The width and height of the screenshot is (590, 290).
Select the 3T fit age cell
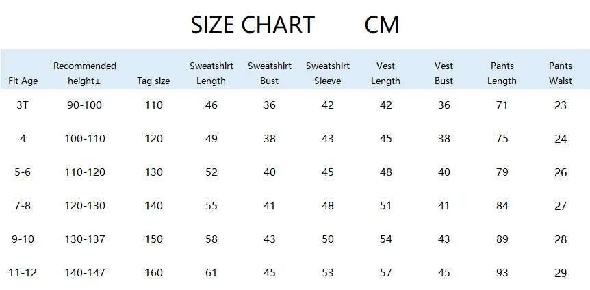pyautogui.click(x=23, y=105)
